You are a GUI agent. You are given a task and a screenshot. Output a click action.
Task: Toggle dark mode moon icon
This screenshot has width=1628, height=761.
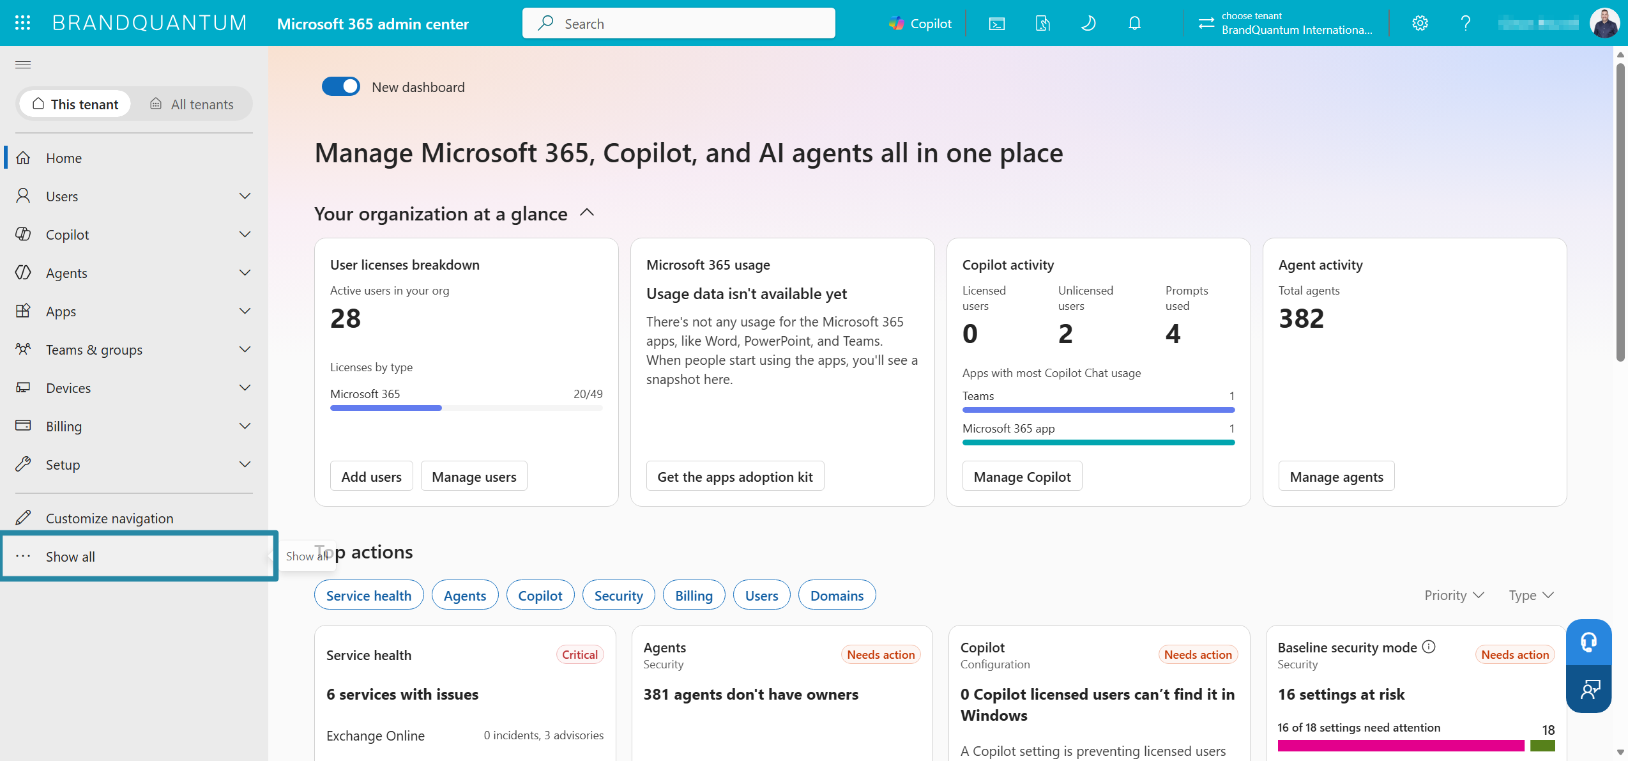[1088, 24]
